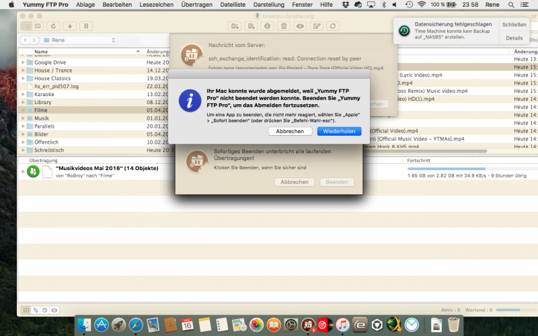The width and height of the screenshot is (538, 336).
Task: Select the Bilder folder row
Action: coord(93,134)
